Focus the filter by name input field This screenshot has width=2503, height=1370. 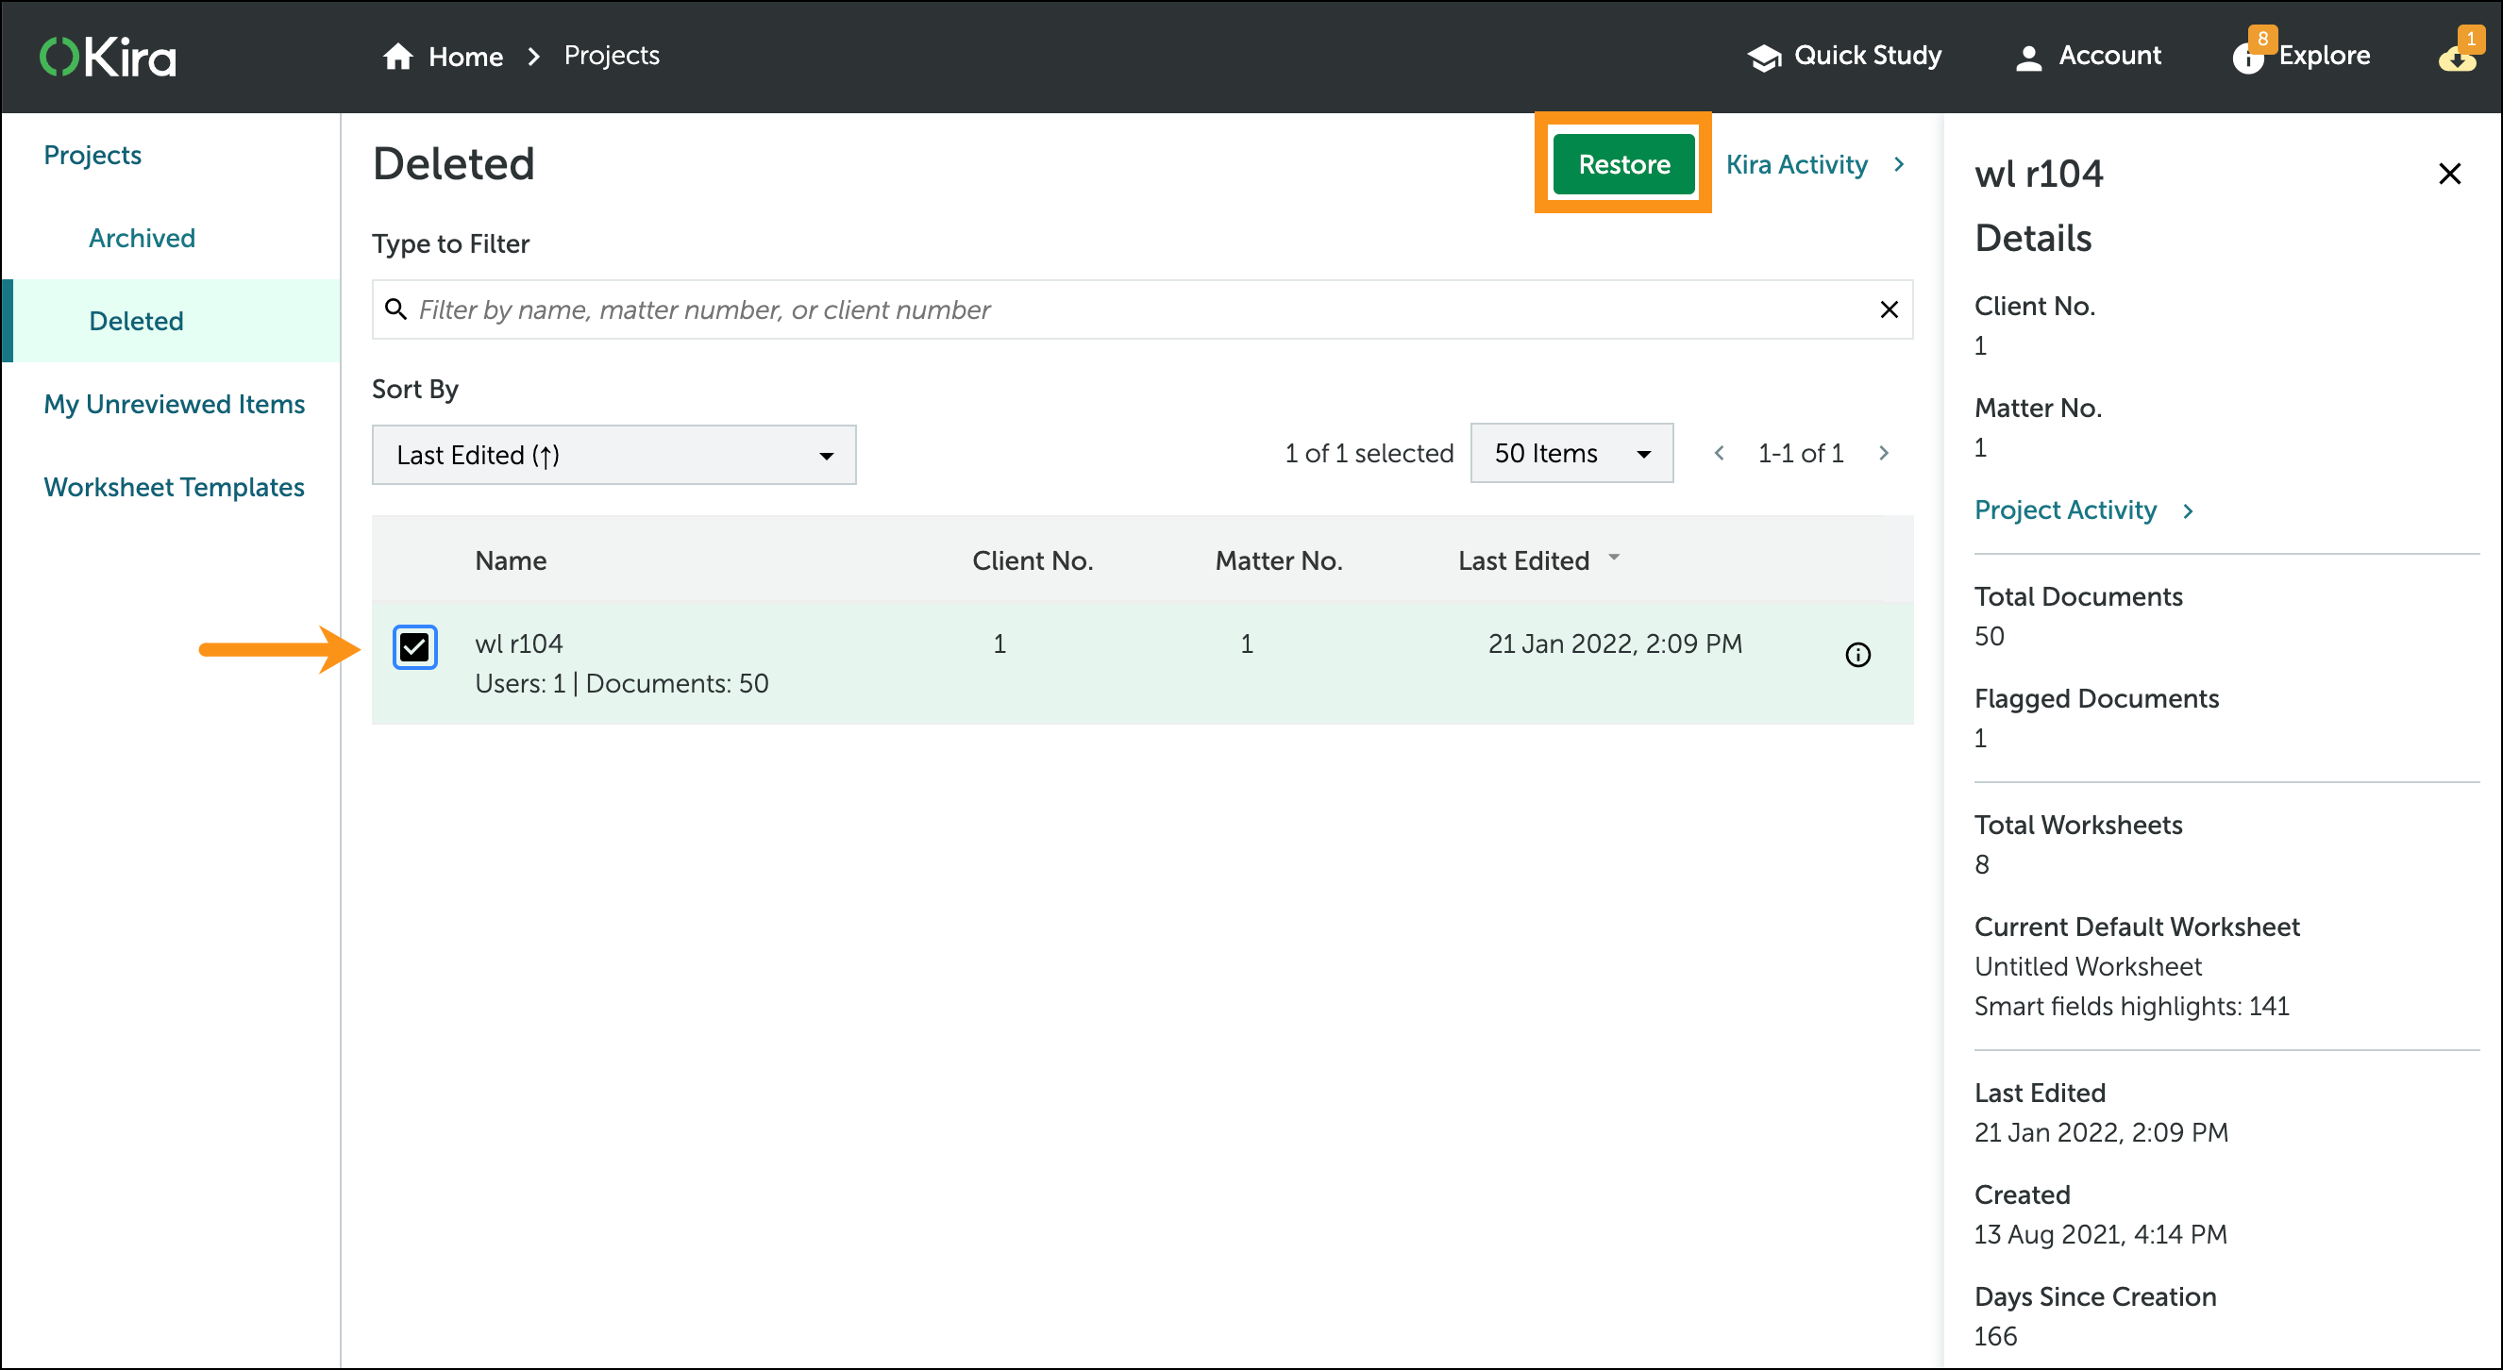1142,309
